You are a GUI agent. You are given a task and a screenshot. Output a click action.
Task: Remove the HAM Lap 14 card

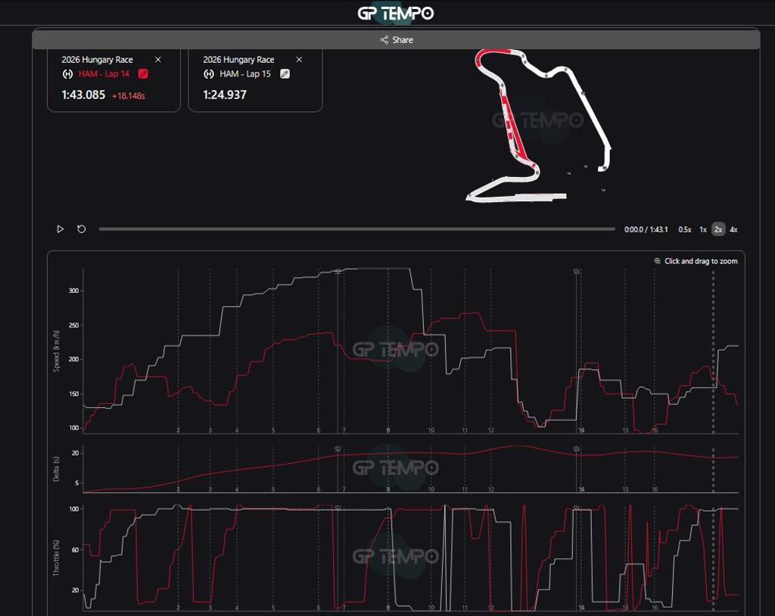[158, 59]
